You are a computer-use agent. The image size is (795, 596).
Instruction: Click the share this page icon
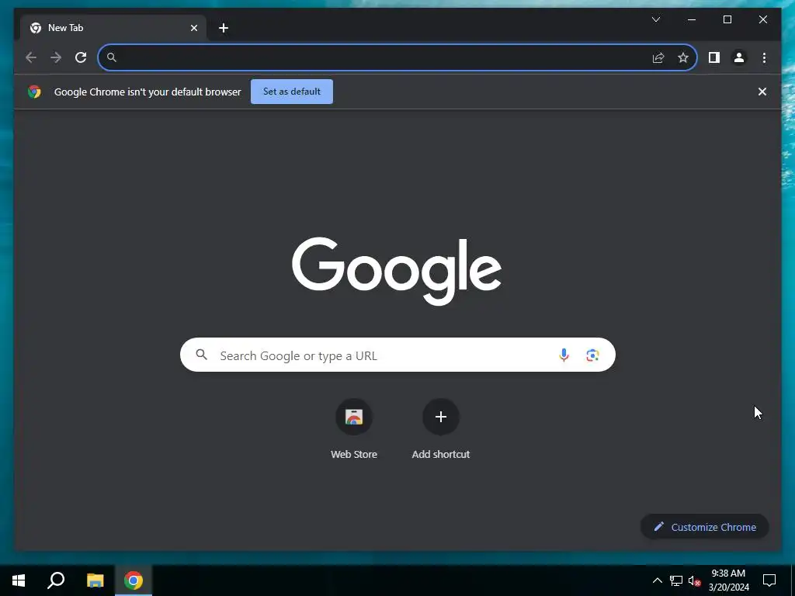pyautogui.click(x=658, y=57)
